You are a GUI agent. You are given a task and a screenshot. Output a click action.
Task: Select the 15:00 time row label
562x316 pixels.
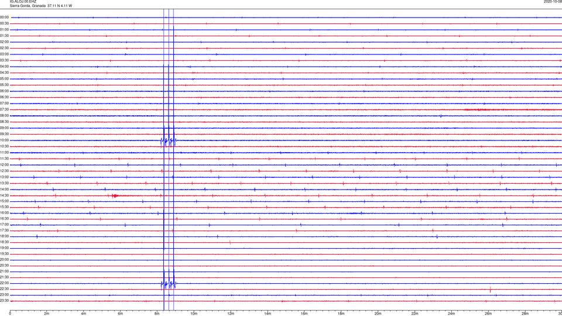[4, 201]
